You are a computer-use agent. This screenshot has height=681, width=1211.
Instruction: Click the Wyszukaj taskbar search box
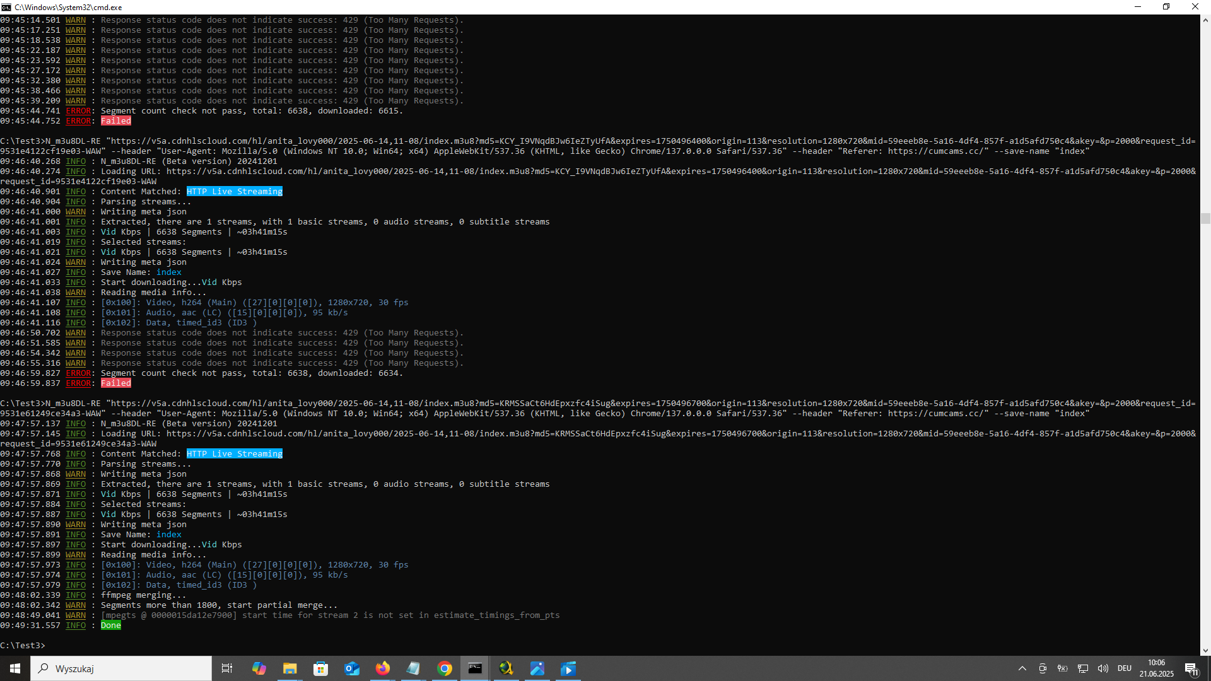tap(121, 668)
